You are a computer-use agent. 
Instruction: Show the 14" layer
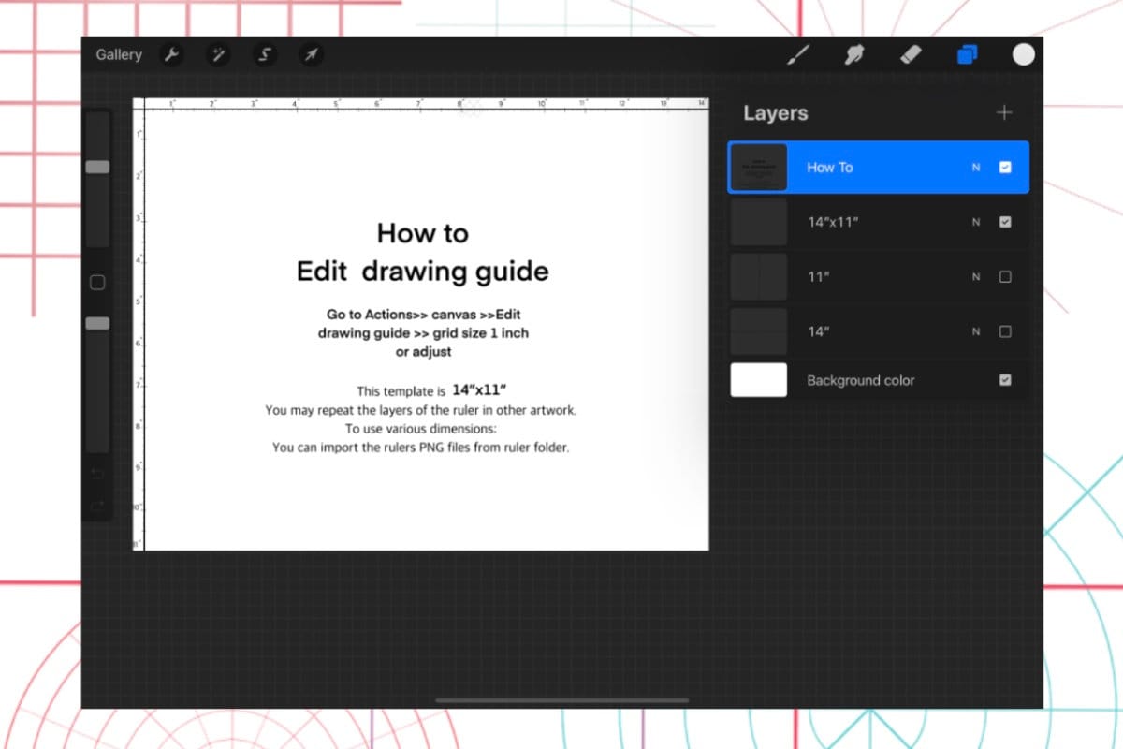(x=1005, y=331)
